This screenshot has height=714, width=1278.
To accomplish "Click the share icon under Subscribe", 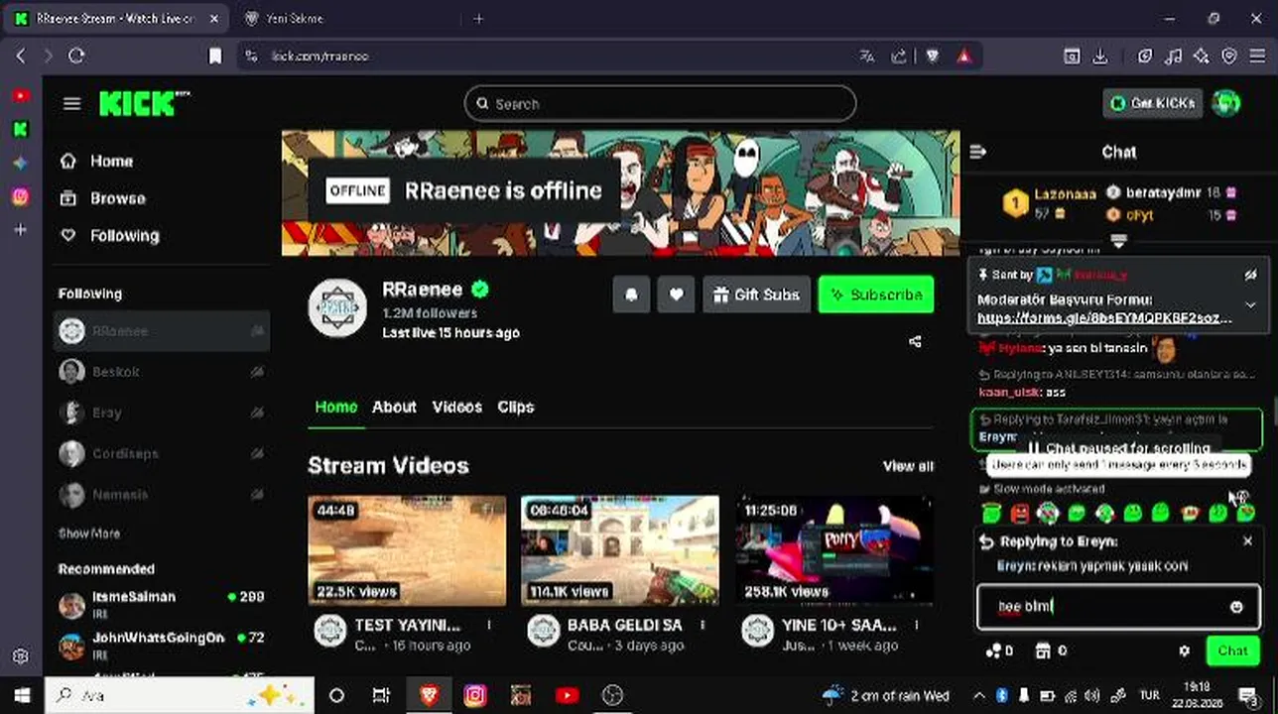I will [x=915, y=342].
